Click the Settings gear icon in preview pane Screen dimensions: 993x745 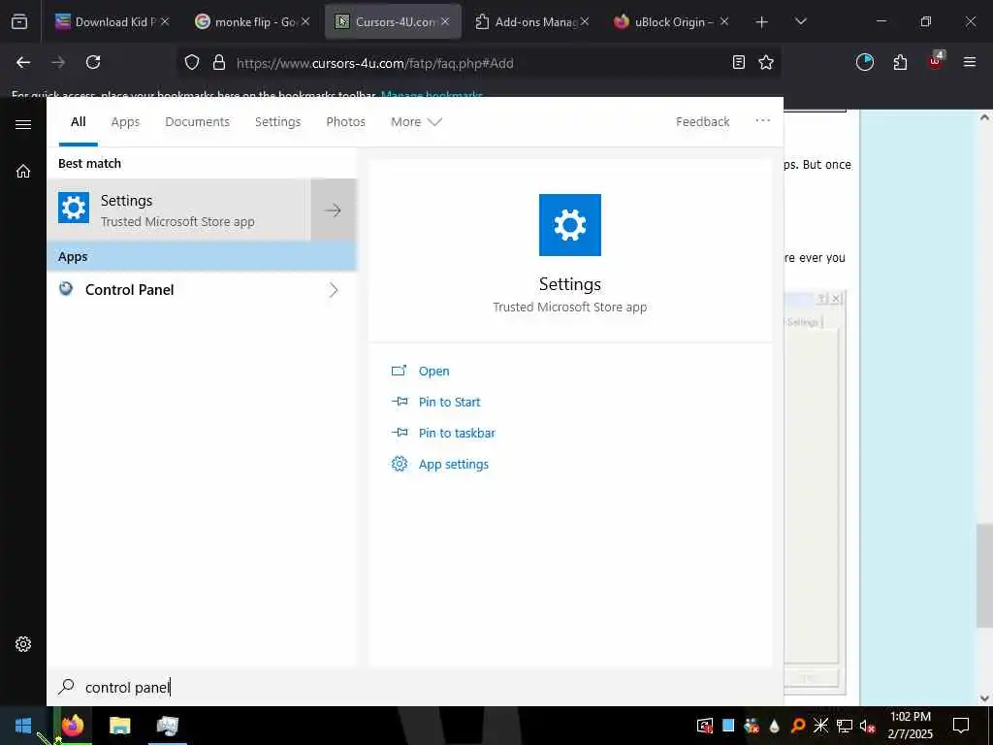point(570,225)
